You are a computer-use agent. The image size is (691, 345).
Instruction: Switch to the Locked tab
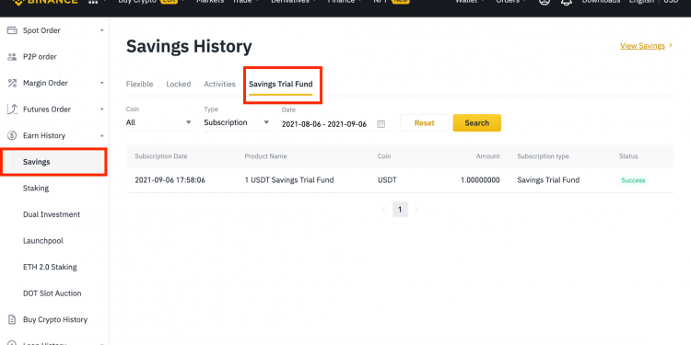(x=179, y=84)
